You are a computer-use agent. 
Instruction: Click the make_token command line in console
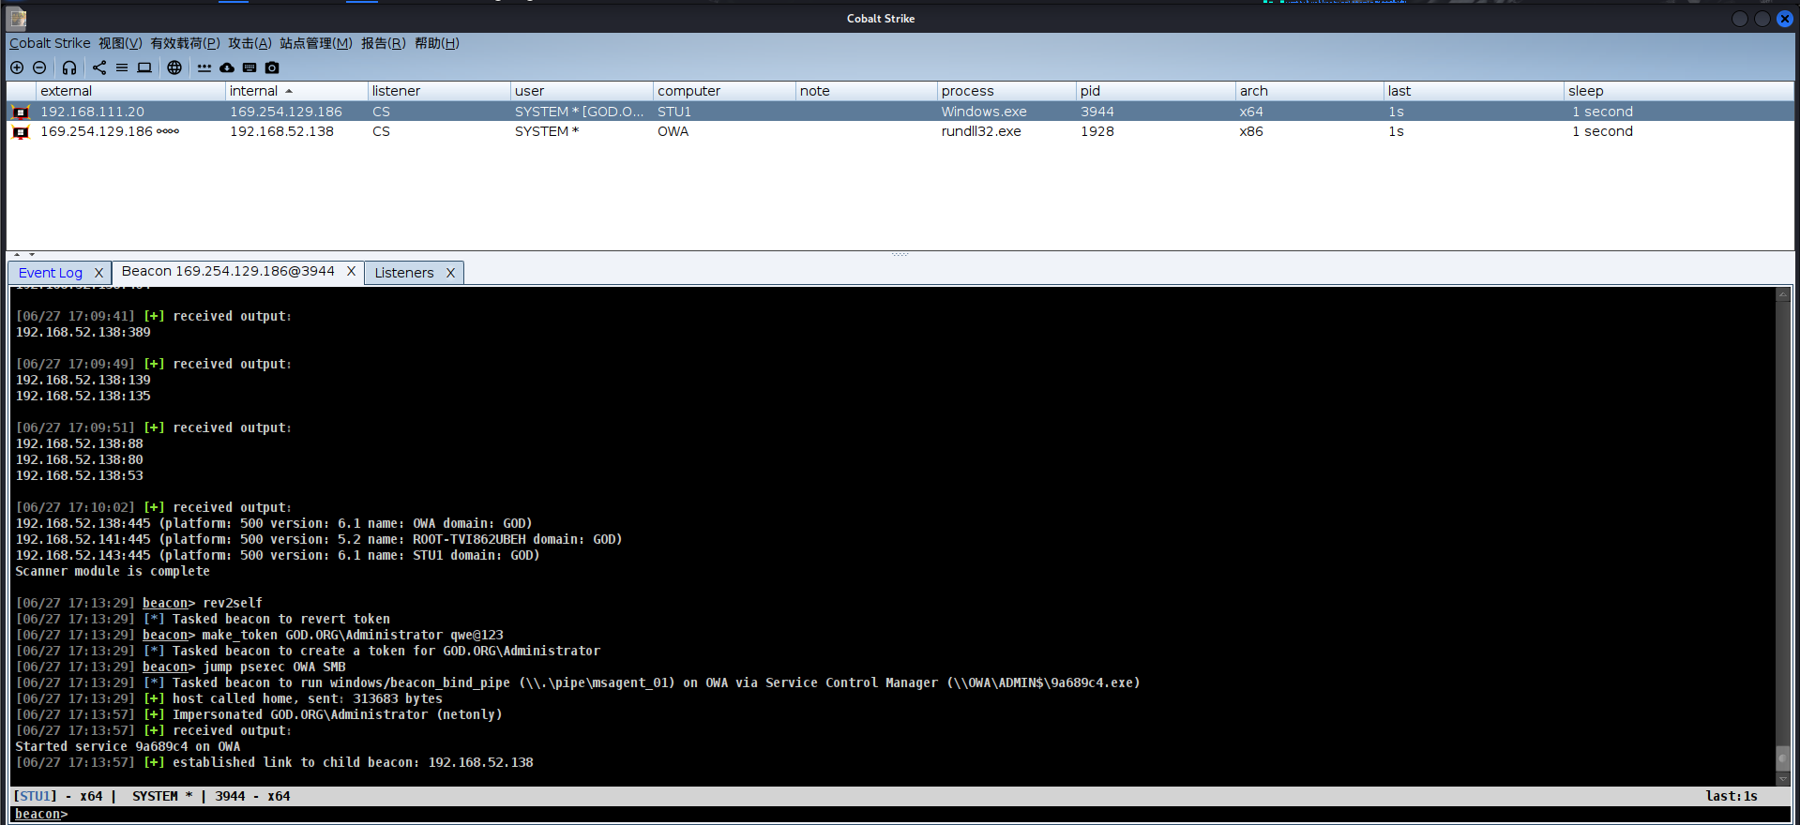pos(259,635)
